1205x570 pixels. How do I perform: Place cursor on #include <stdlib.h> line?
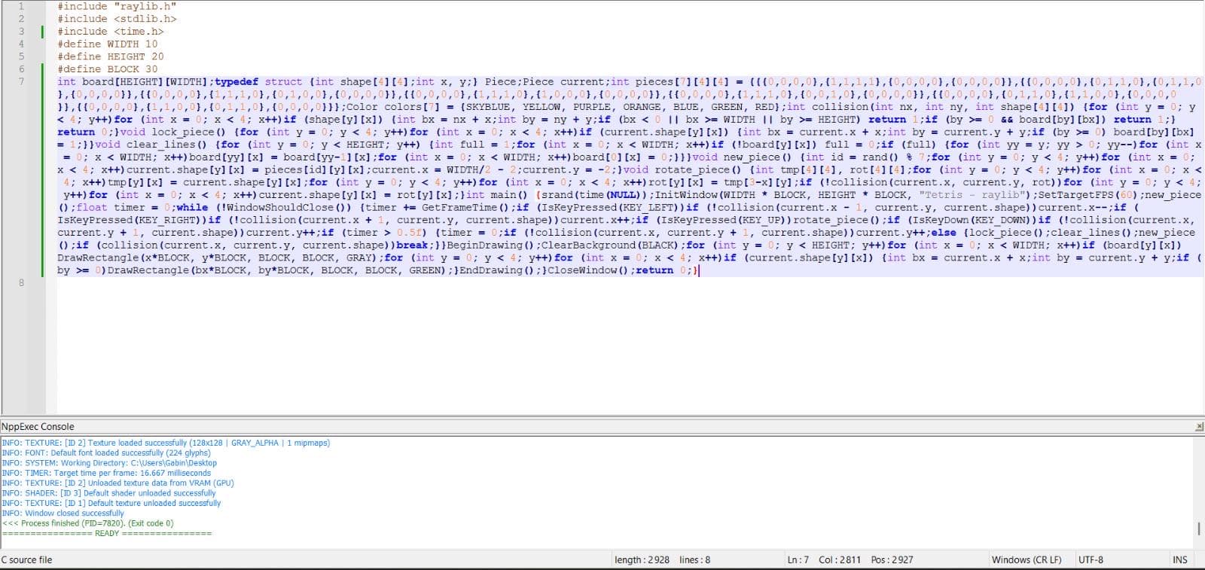(117, 19)
